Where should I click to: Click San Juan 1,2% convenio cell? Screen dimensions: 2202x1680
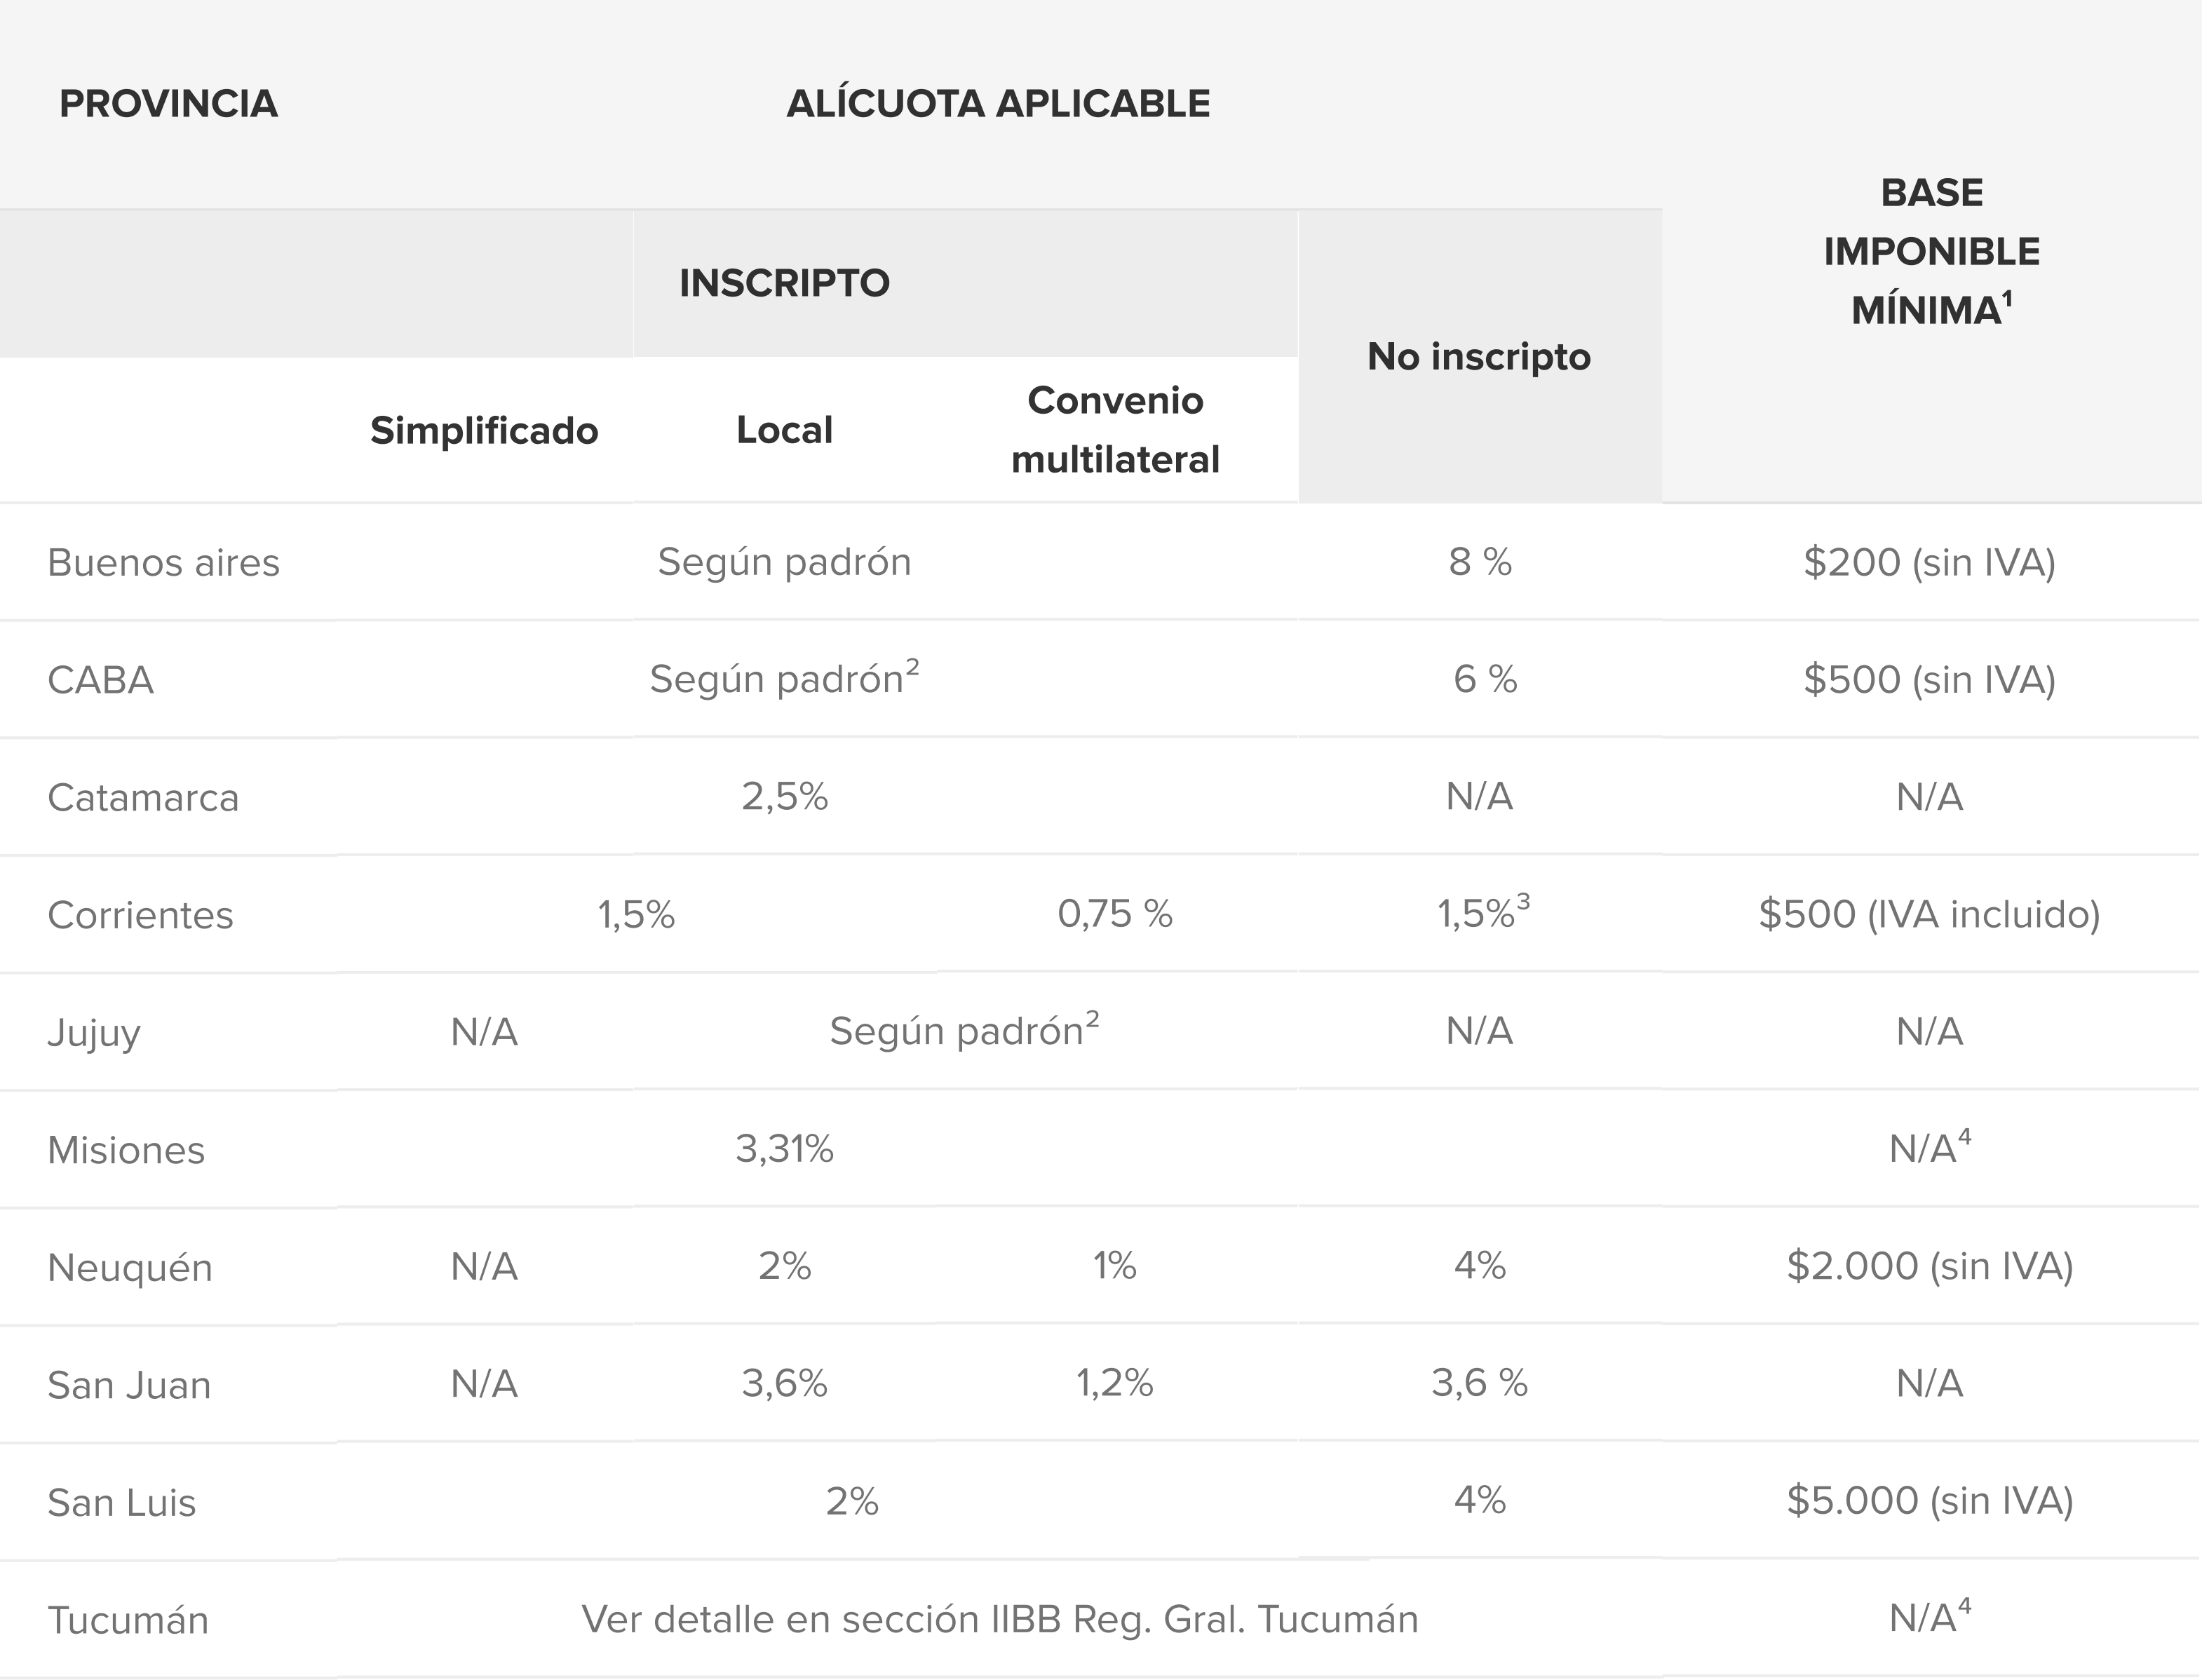point(1115,1384)
